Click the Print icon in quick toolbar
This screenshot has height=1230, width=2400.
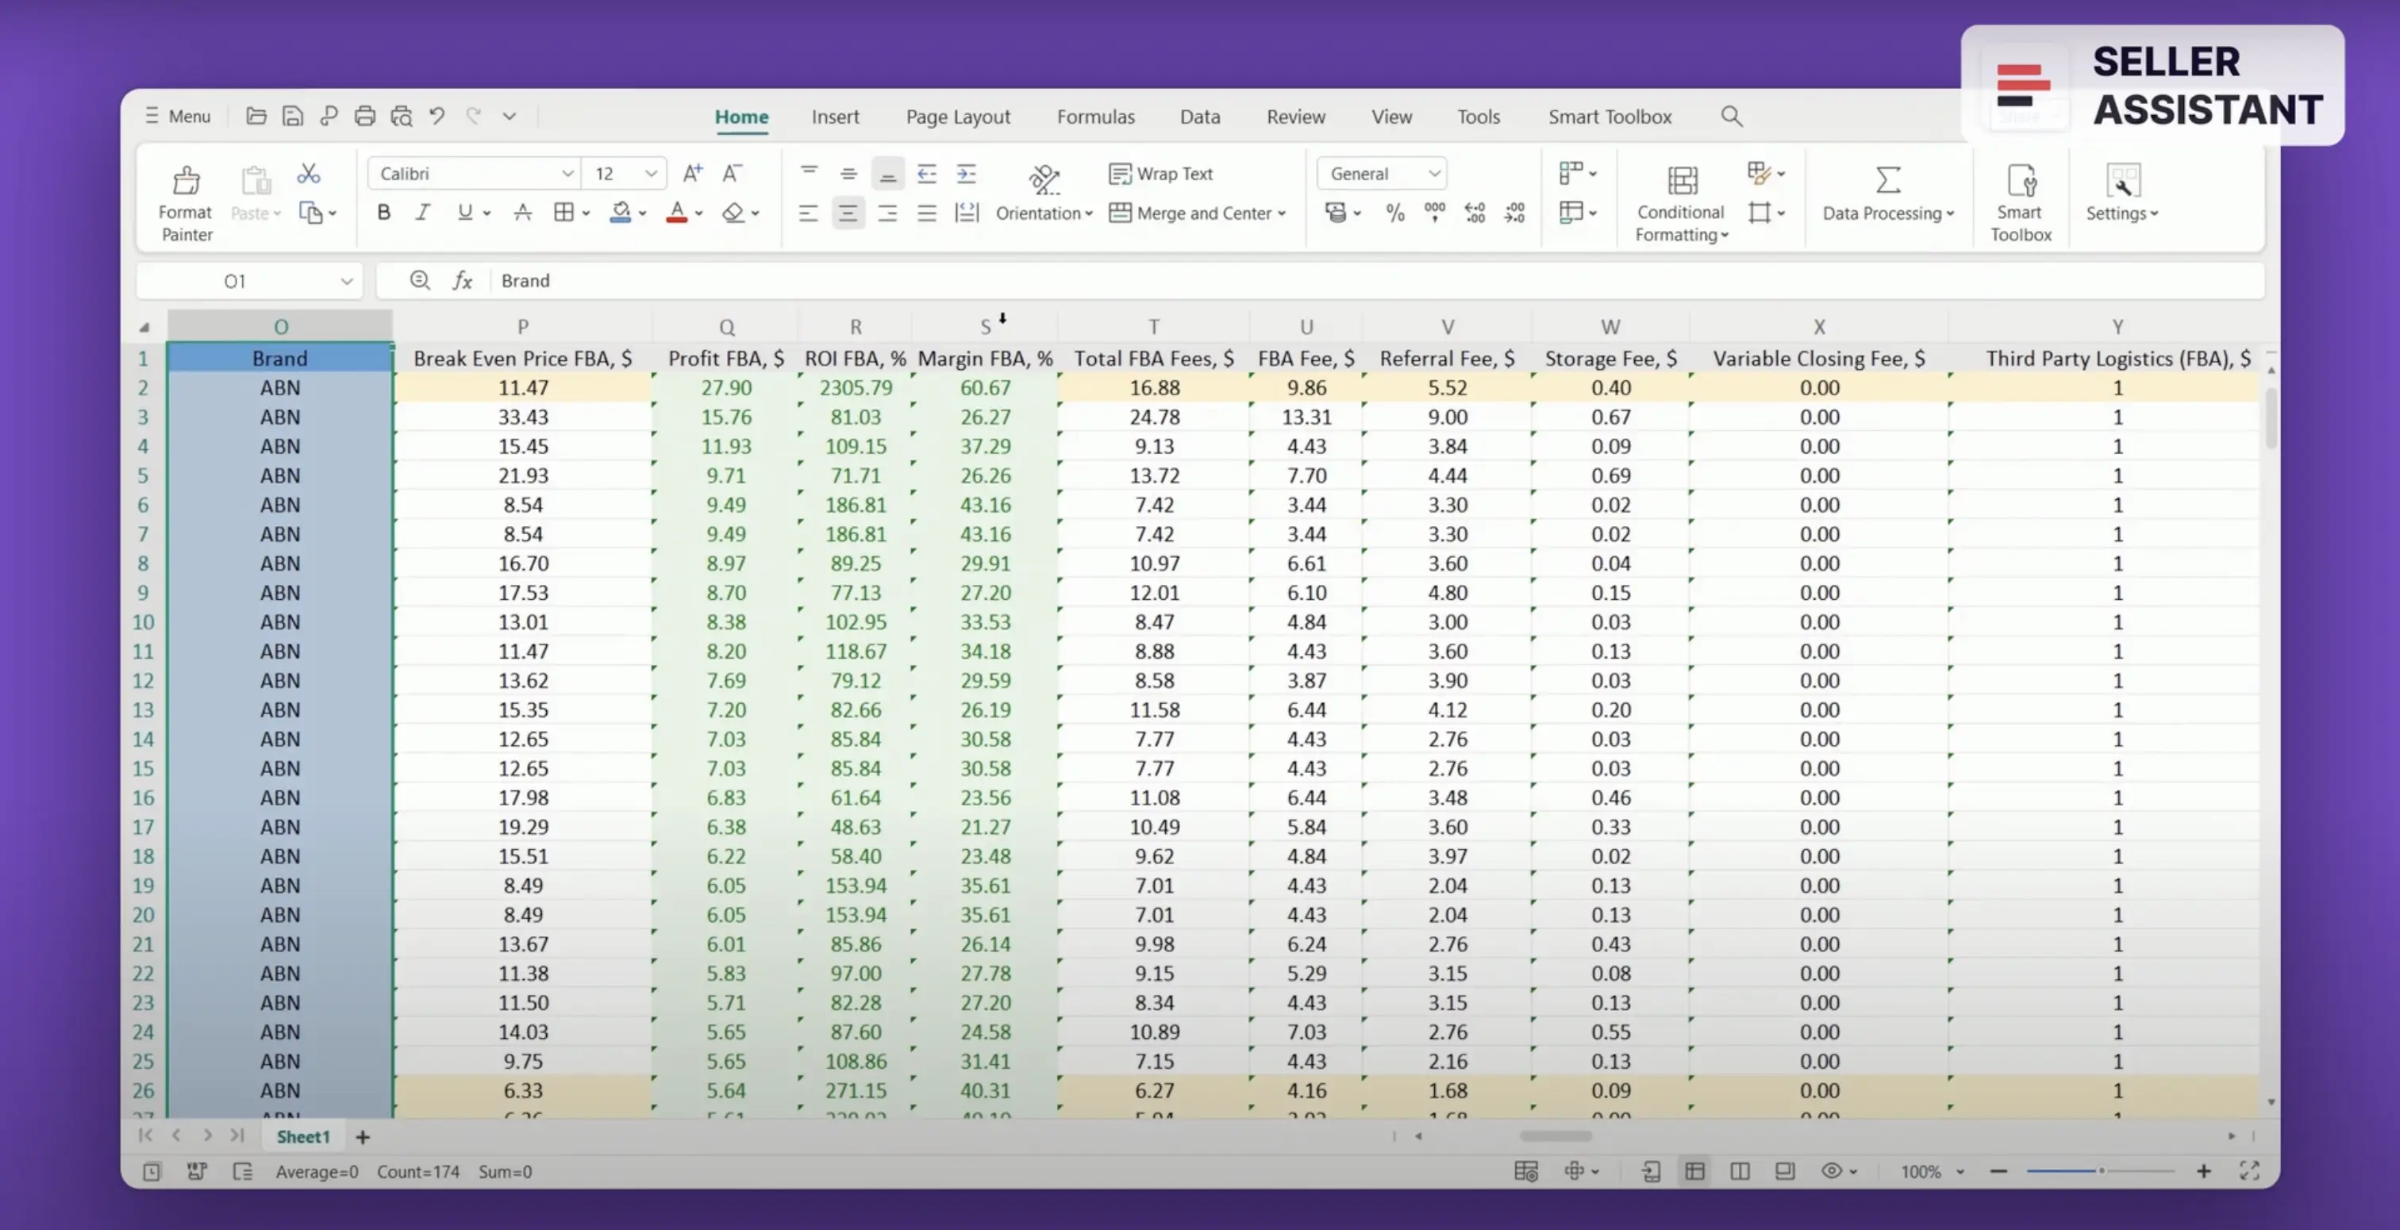(x=365, y=117)
